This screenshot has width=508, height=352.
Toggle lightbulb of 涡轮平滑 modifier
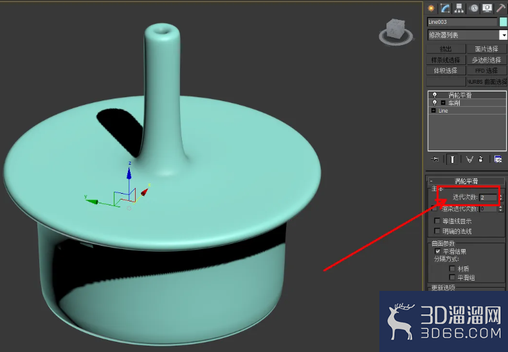point(435,95)
